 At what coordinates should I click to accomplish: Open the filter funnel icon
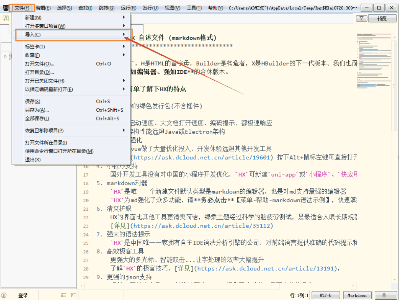pos(361,19)
